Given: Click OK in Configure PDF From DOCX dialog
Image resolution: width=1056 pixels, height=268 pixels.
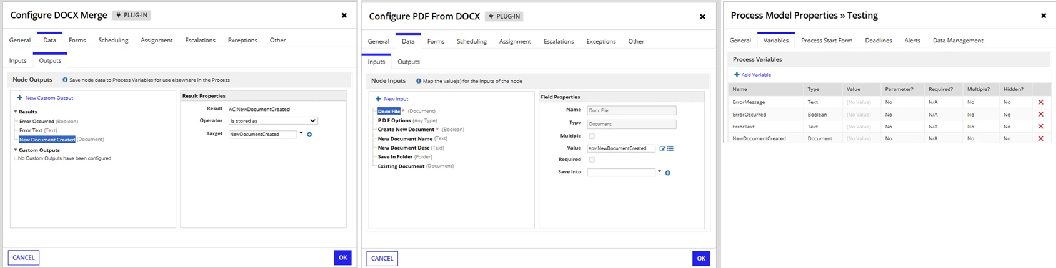Looking at the screenshot, I should pos(701,258).
